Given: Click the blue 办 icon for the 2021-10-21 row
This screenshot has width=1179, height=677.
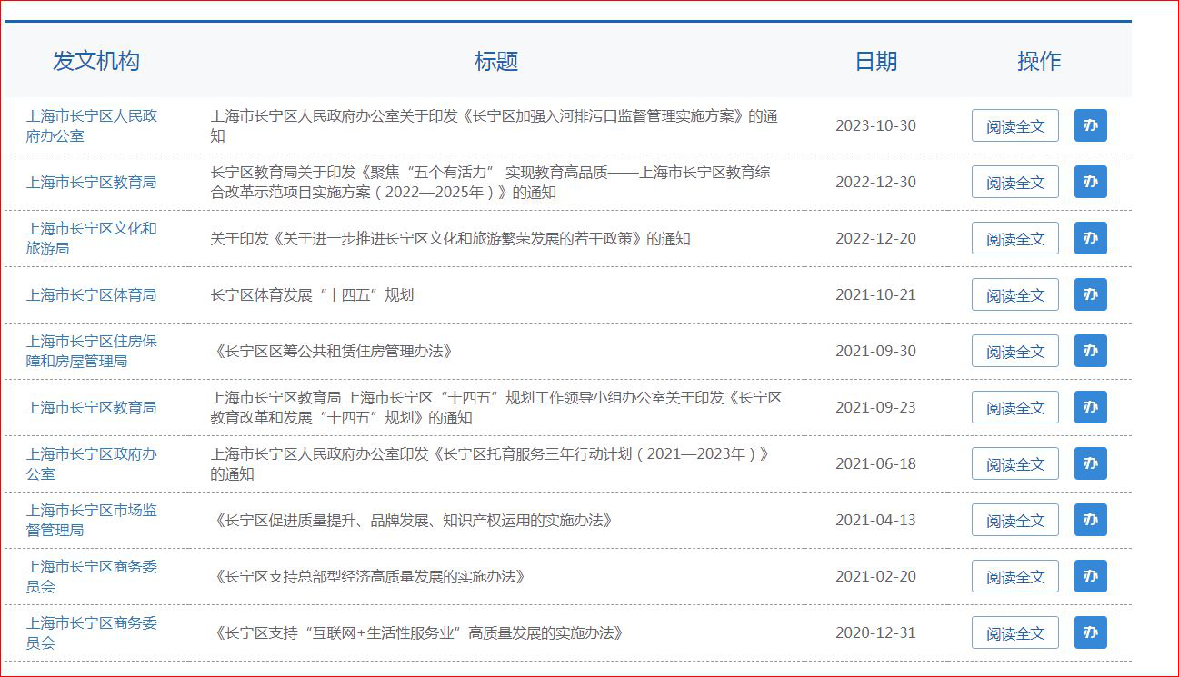Looking at the screenshot, I should [x=1091, y=294].
